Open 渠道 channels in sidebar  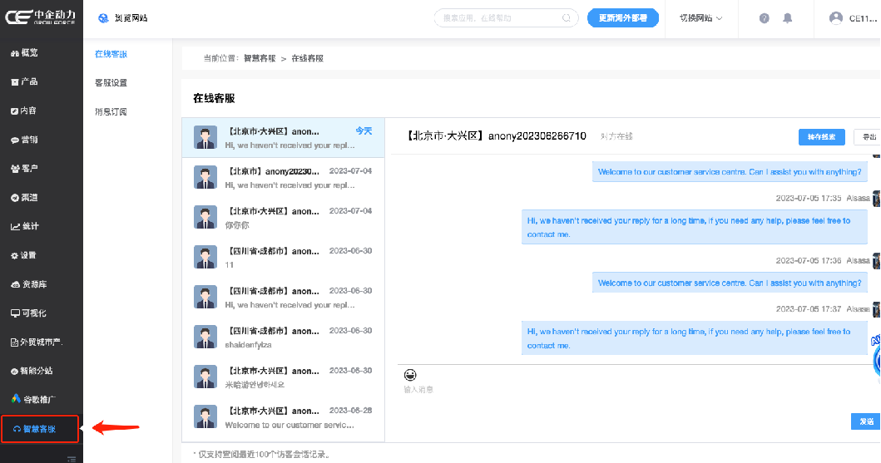click(x=24, y=198)
